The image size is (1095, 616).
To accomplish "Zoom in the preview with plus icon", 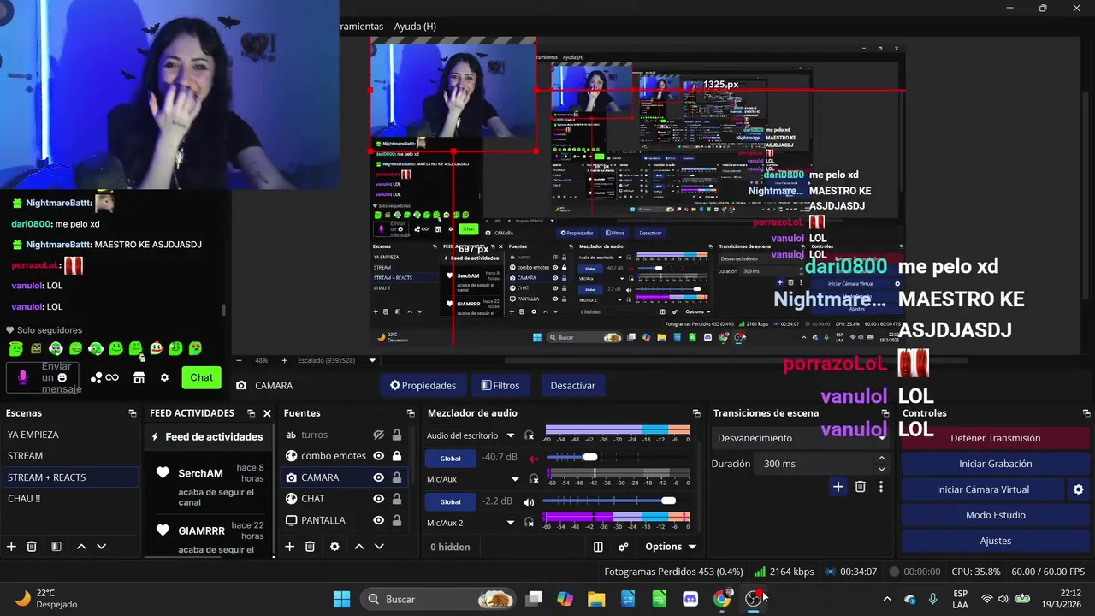I will 284,360.
